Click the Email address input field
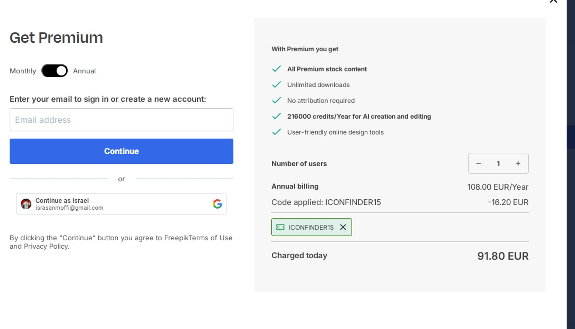575x329 pixels. point(121,120)
